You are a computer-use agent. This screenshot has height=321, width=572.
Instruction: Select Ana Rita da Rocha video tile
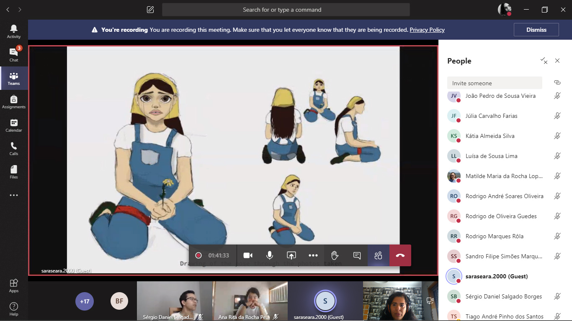click(x=250, y=301)
